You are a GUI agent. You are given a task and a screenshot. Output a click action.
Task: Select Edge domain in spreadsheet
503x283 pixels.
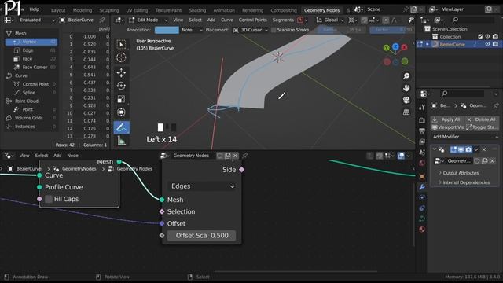(x=31, y=50)
